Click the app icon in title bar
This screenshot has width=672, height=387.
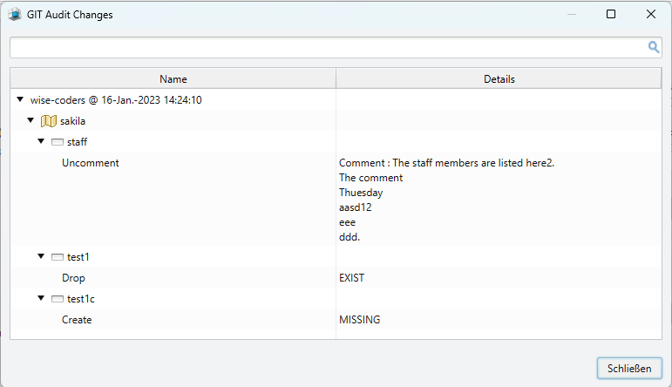pos(15,15)
